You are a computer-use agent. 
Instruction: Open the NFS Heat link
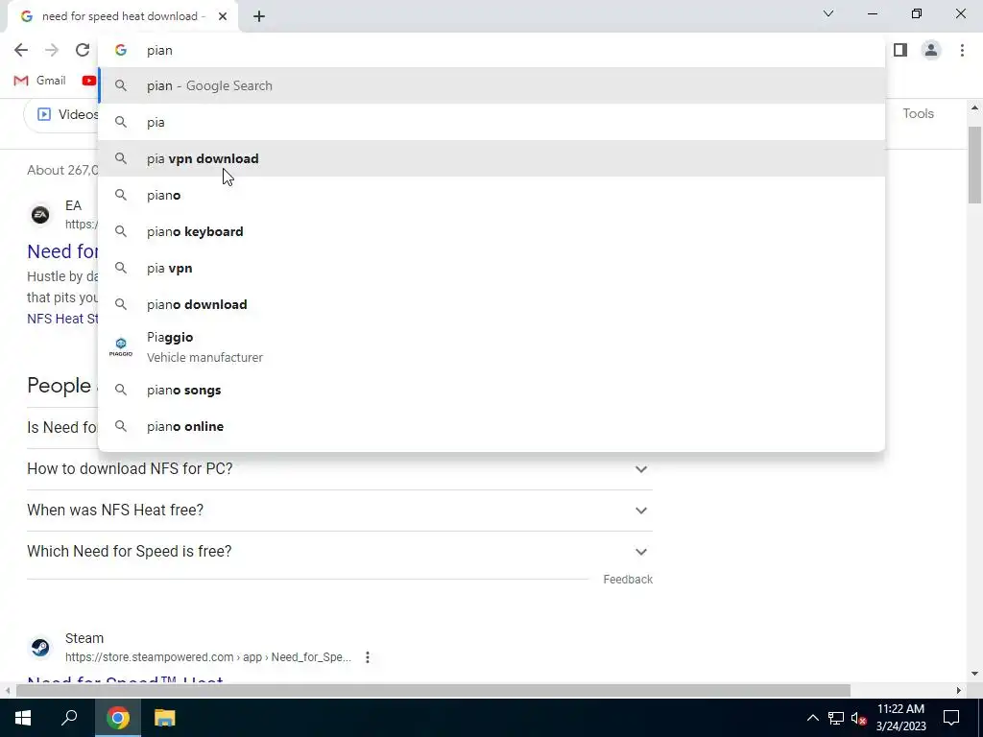point(62,319)
